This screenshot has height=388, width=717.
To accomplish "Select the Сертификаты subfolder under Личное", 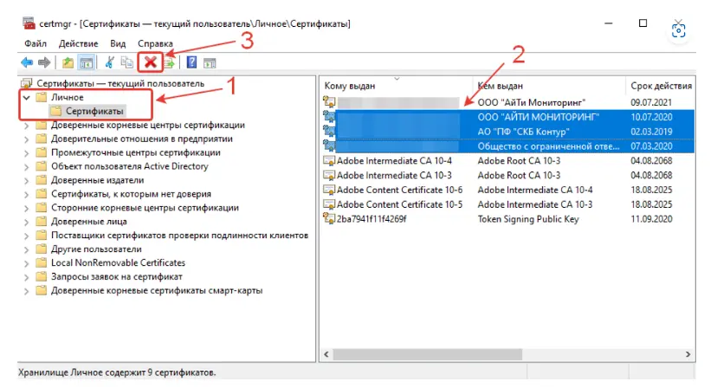I will coord(95,112).
